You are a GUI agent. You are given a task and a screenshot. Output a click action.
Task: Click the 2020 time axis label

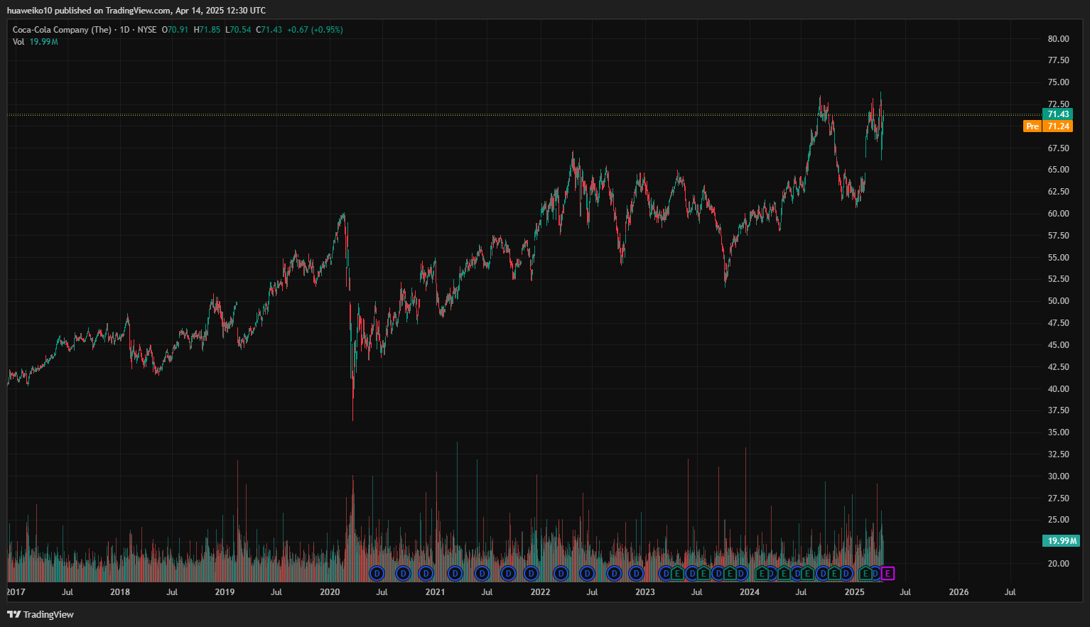(x=330, y=592)
